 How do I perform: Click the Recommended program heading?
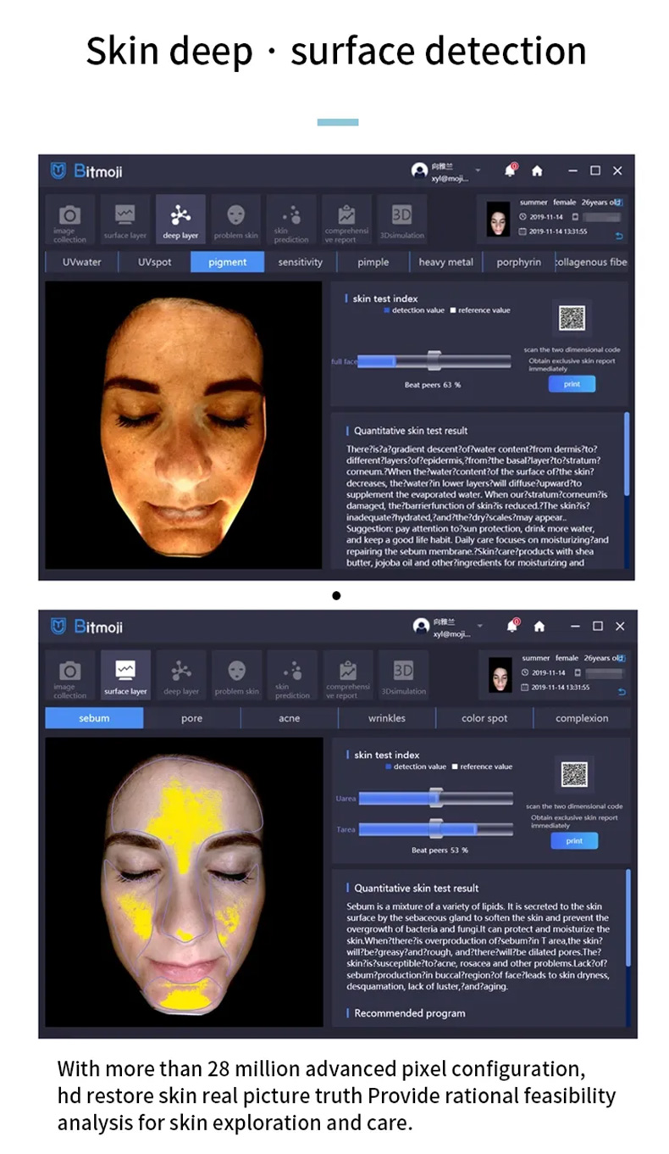[409, 1013]
